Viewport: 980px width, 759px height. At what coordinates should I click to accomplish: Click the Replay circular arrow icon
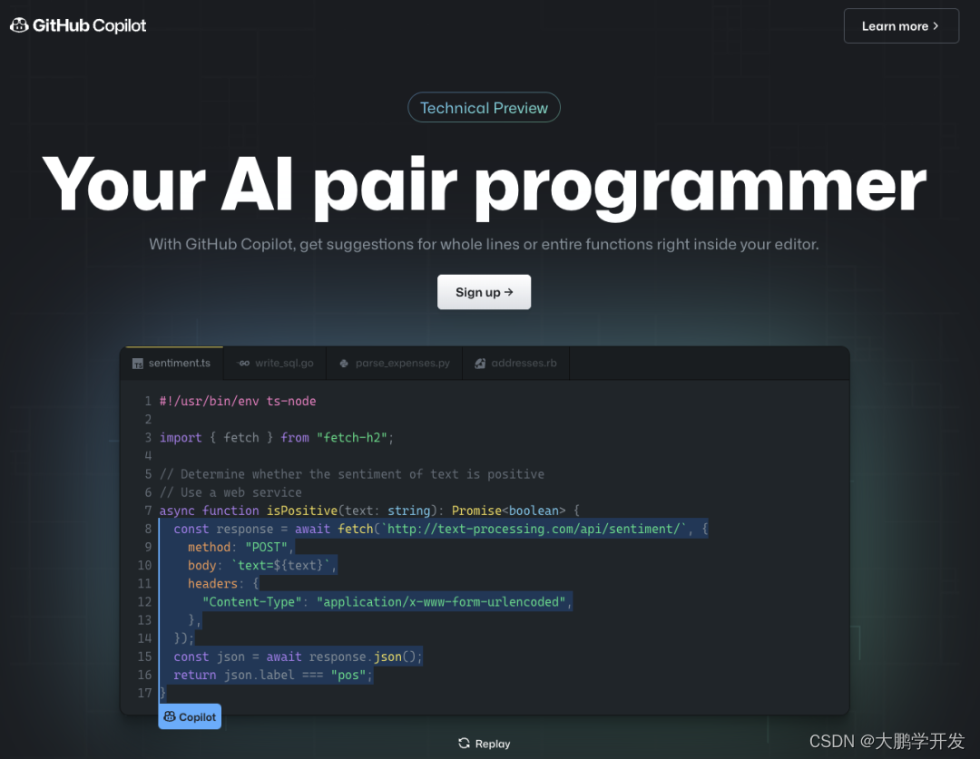point(464,743)
